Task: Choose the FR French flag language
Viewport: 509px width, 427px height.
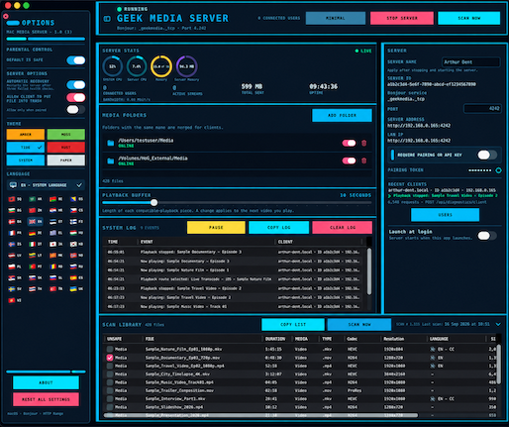Action: (15, 233)
